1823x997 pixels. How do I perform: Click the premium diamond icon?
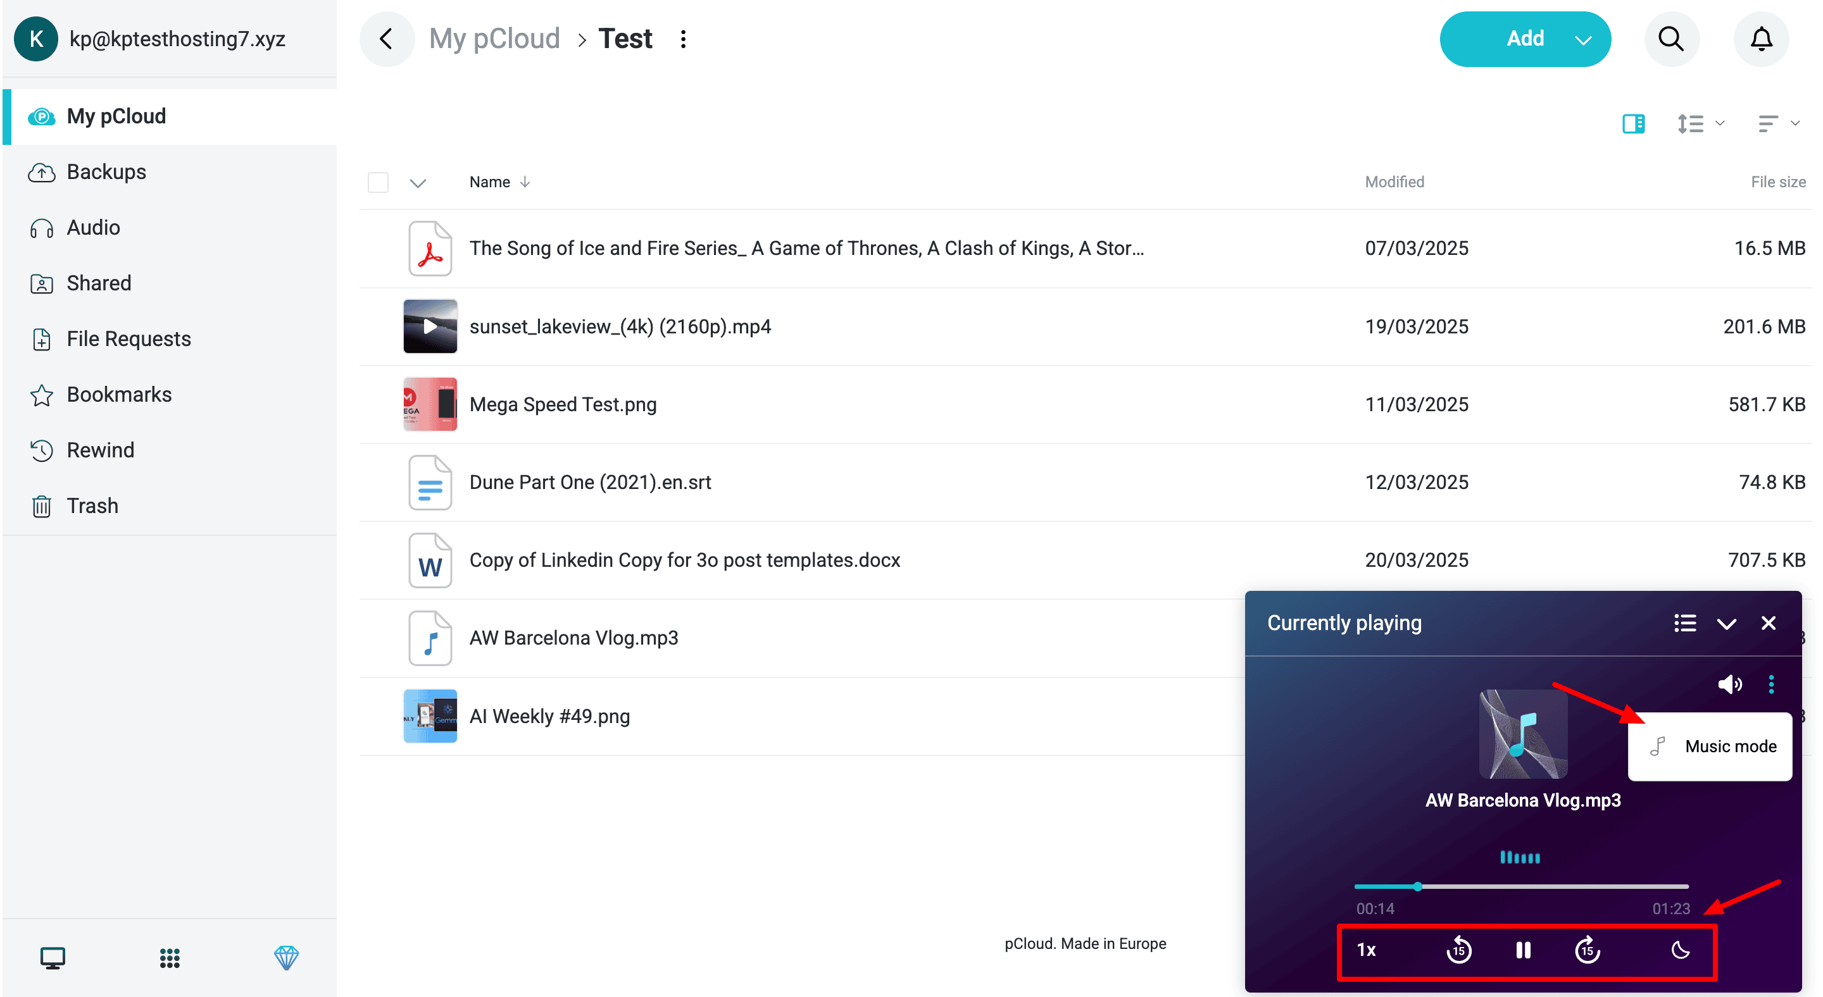(286, 958)
